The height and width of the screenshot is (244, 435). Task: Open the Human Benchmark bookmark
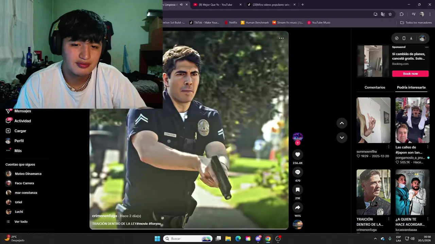[255, 23]
